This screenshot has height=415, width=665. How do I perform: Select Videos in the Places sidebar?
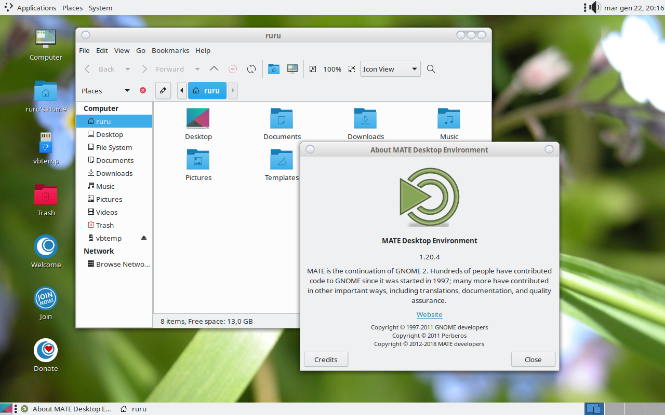(x=114, y=212)
